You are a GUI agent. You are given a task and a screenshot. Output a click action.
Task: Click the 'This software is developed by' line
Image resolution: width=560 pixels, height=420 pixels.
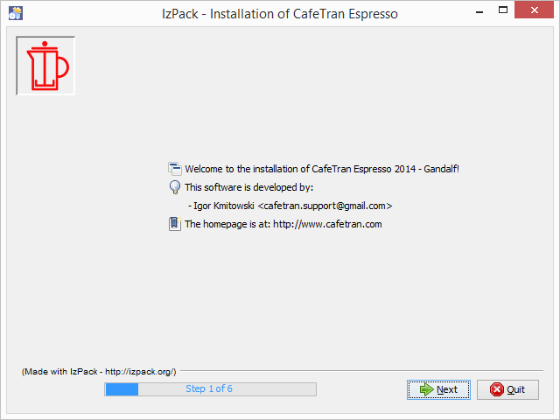[248, 187]
